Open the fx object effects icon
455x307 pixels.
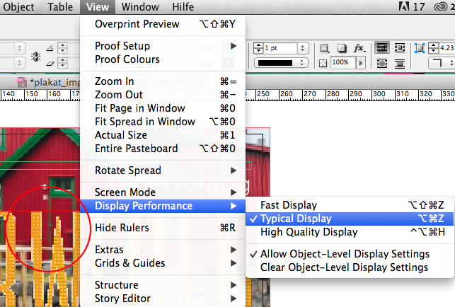point(359,48)
